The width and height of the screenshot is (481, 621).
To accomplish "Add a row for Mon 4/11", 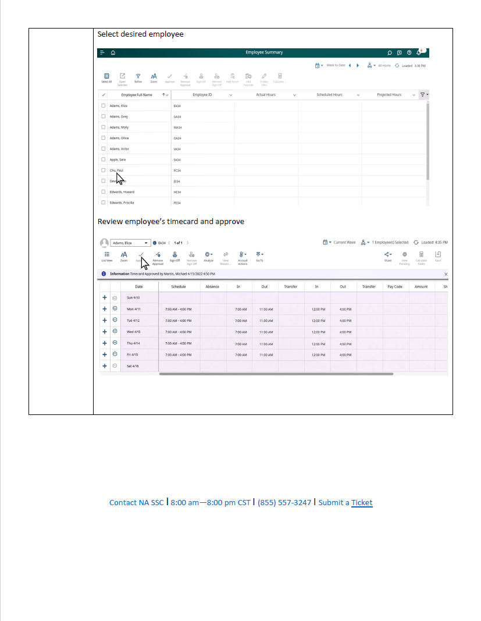I will coord(105,308).
